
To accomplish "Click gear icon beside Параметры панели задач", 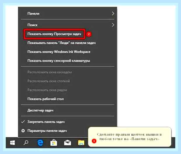I will 23,131.
